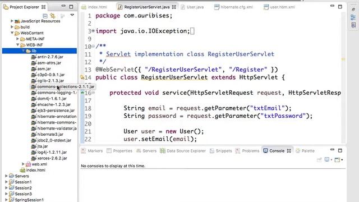Open Data Source Explorer tab
This screenshot has width=359, height=202.
[x=183, y=151]
